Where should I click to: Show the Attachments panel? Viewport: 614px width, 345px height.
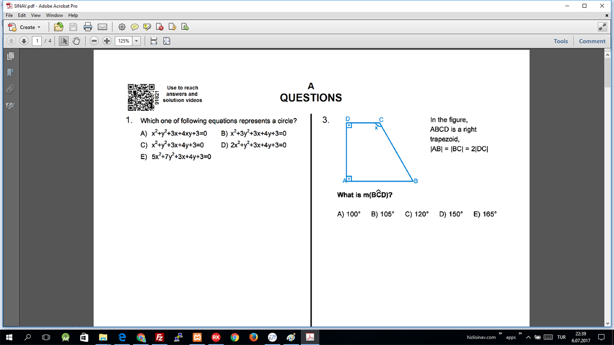tap(10, 89)
